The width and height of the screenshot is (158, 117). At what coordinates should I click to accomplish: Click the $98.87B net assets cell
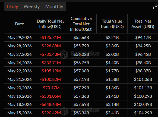coord(143,71)
